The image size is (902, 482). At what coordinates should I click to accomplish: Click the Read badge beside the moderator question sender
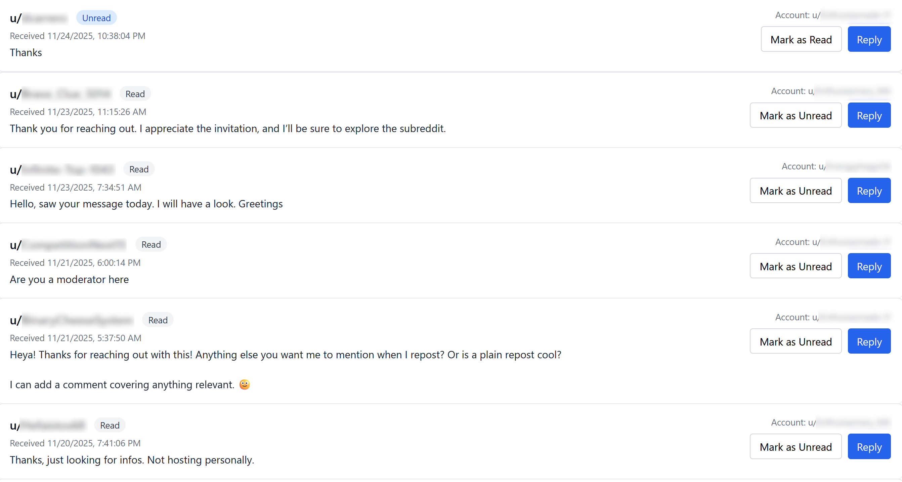pos(151,244)
